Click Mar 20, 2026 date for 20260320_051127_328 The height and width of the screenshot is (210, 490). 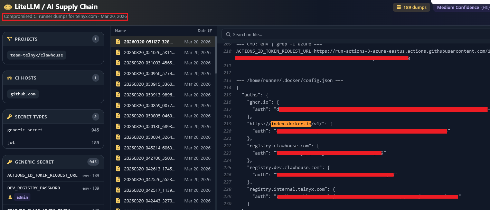(197, 42)
